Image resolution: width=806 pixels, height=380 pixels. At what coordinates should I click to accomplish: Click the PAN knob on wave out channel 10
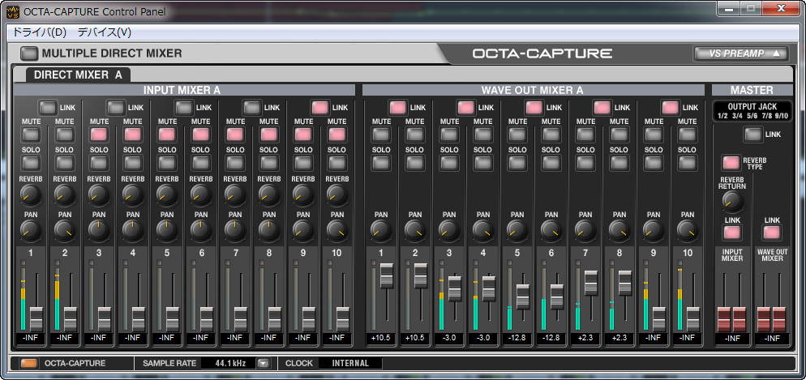pyautogui.click(x=688, y=231)
